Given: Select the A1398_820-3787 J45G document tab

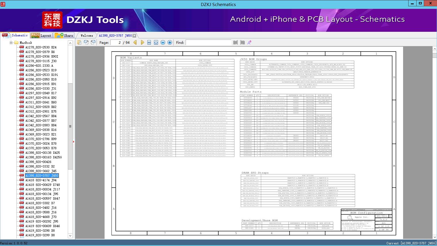Looking at the screenshot, I should coord(115,36).
